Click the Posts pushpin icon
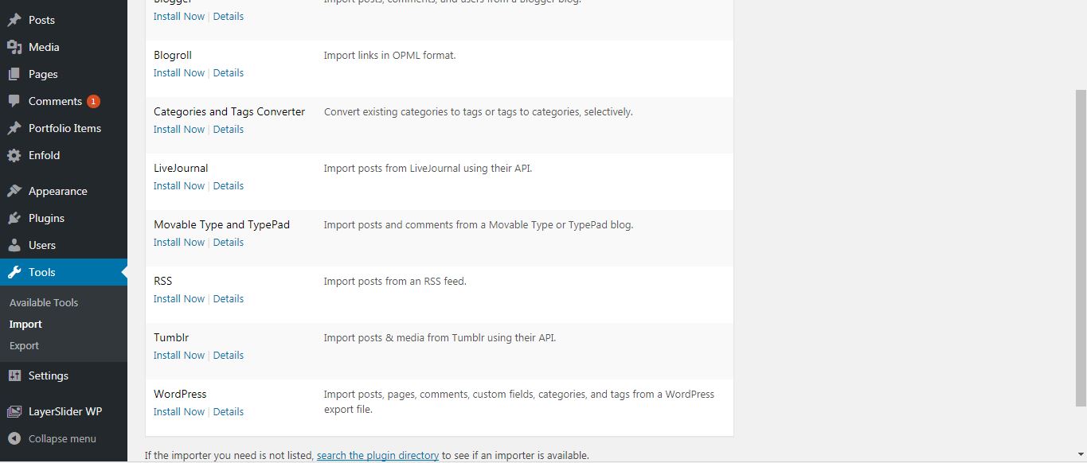Image resolution: width=1087 pixels, height=463 pixels. pyautogui.click(x=14, y=20)
